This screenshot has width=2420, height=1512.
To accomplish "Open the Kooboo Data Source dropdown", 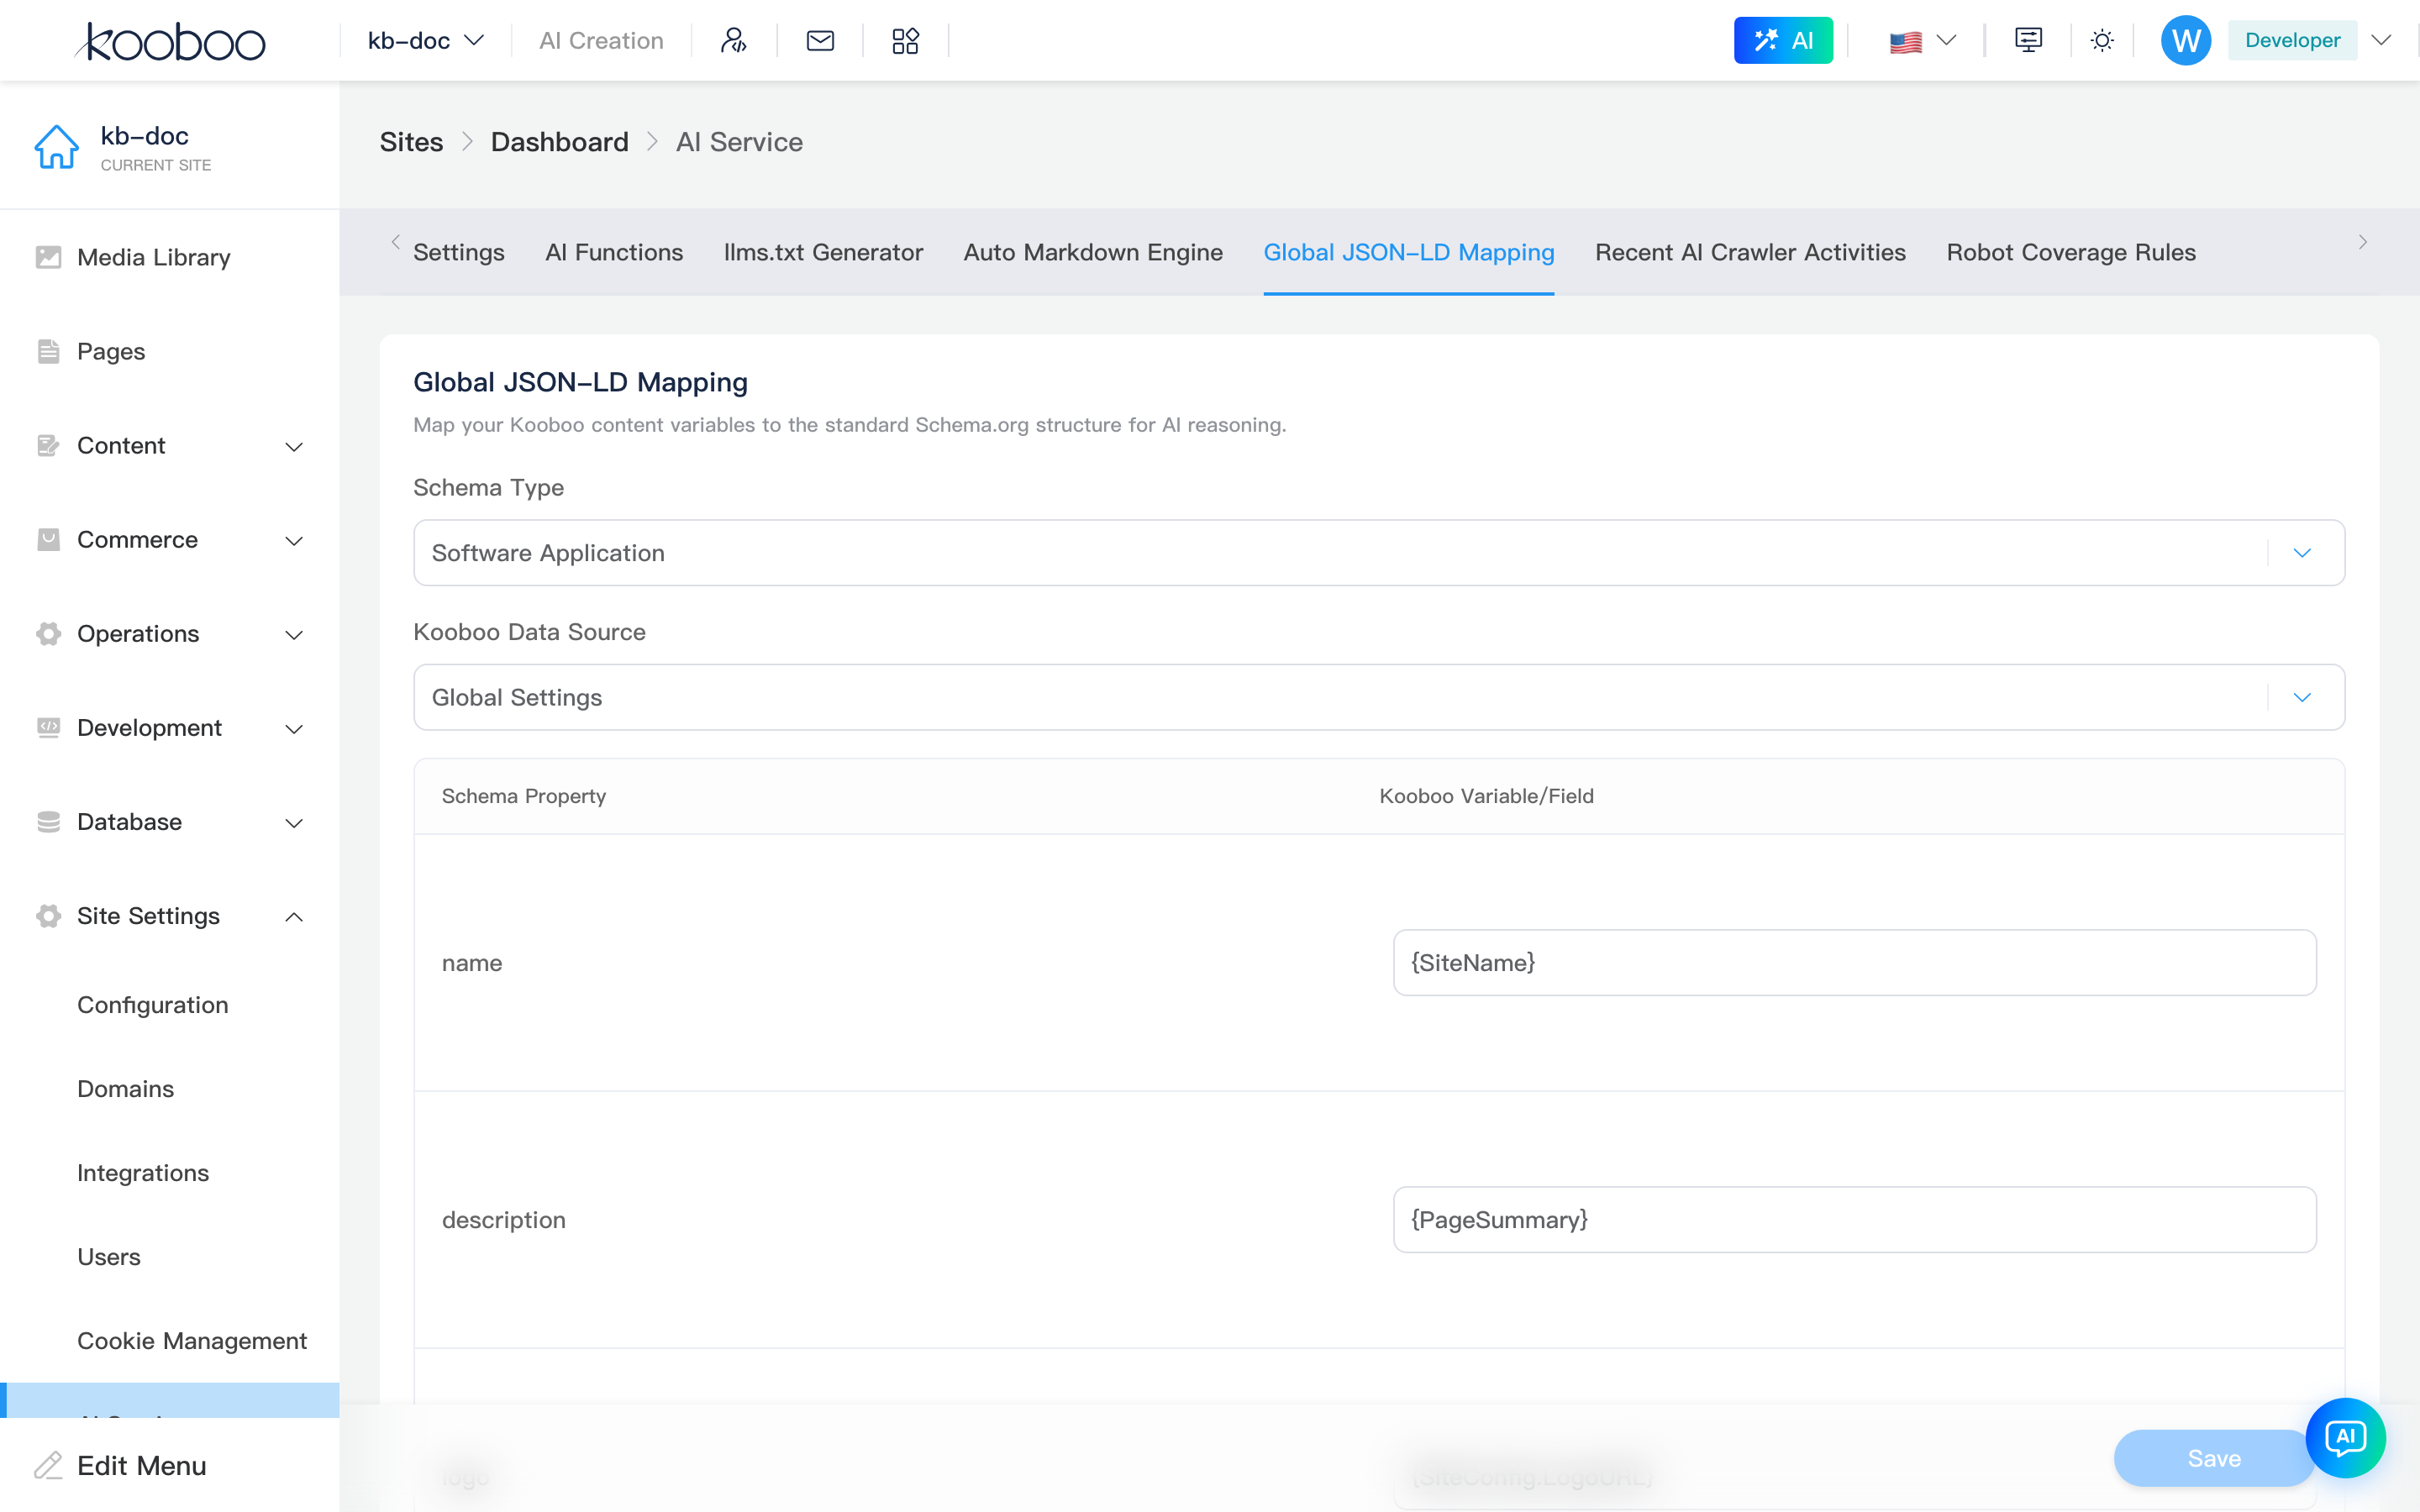I will tap(1379, 697).
